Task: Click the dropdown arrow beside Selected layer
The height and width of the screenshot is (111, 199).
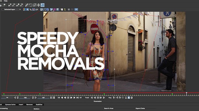Action: coord(20,9)
